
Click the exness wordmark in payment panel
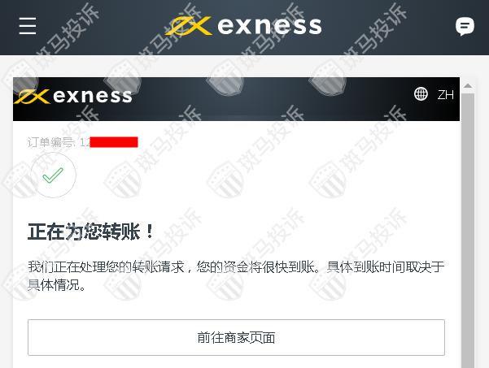(92, 96)
